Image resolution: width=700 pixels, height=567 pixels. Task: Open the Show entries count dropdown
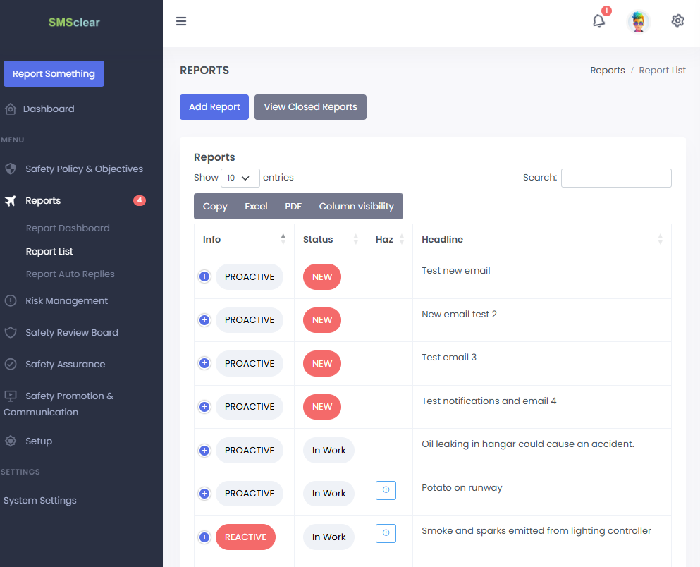240,178
